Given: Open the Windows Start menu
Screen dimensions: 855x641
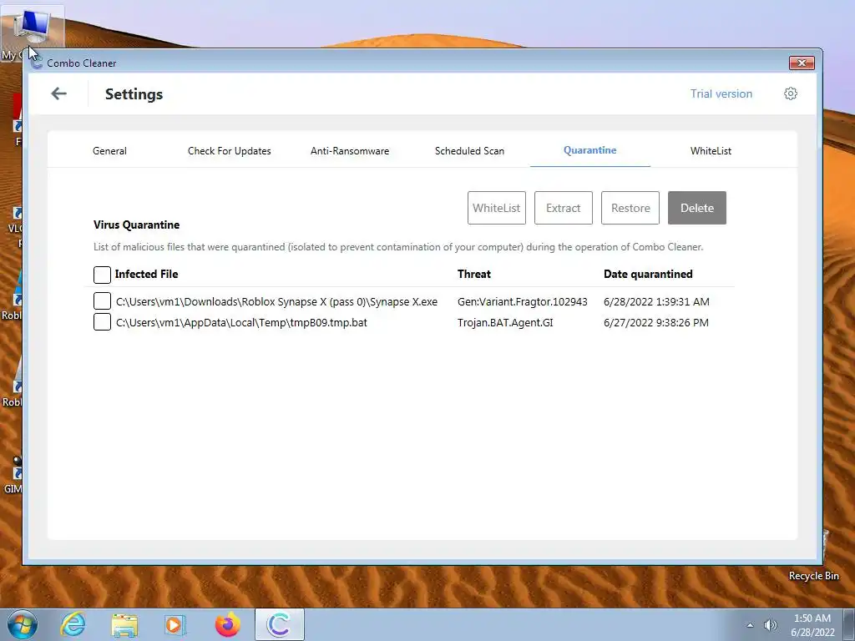Looking at the screenshot, I should coord(21,624).
